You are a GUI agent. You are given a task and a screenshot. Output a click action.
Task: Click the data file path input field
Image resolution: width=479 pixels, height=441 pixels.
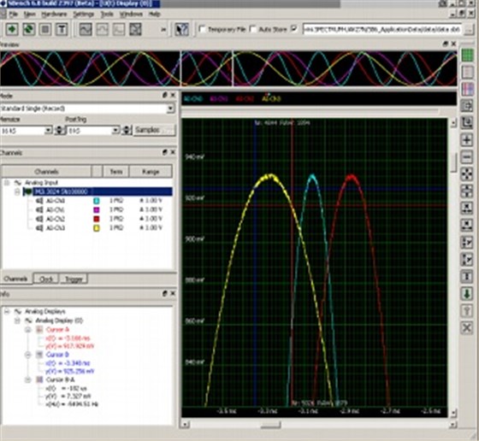pos(381,29)
